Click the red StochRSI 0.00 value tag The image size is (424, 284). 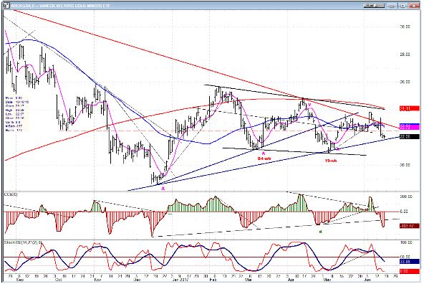(410, 271)
